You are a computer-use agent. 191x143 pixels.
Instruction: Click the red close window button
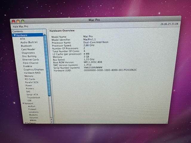point(13,21)
